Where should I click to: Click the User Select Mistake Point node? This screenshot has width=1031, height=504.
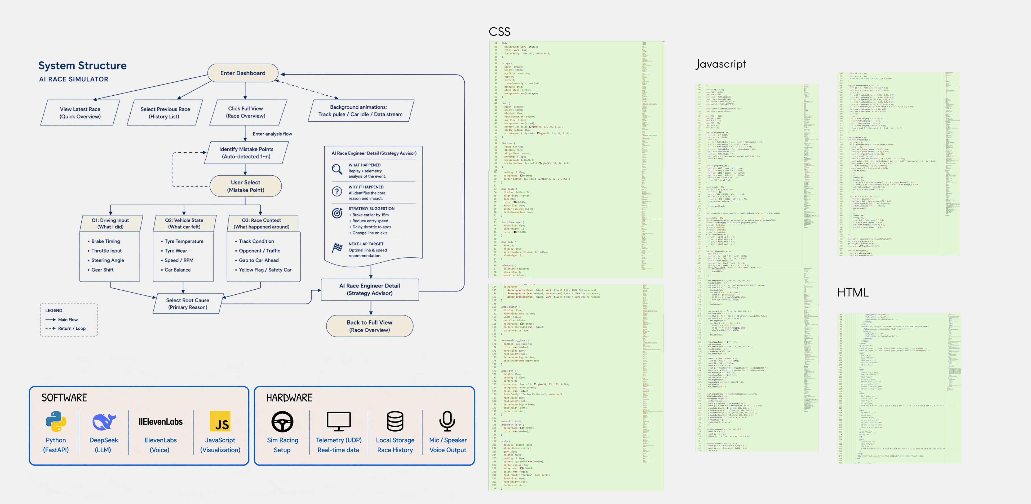246,186
